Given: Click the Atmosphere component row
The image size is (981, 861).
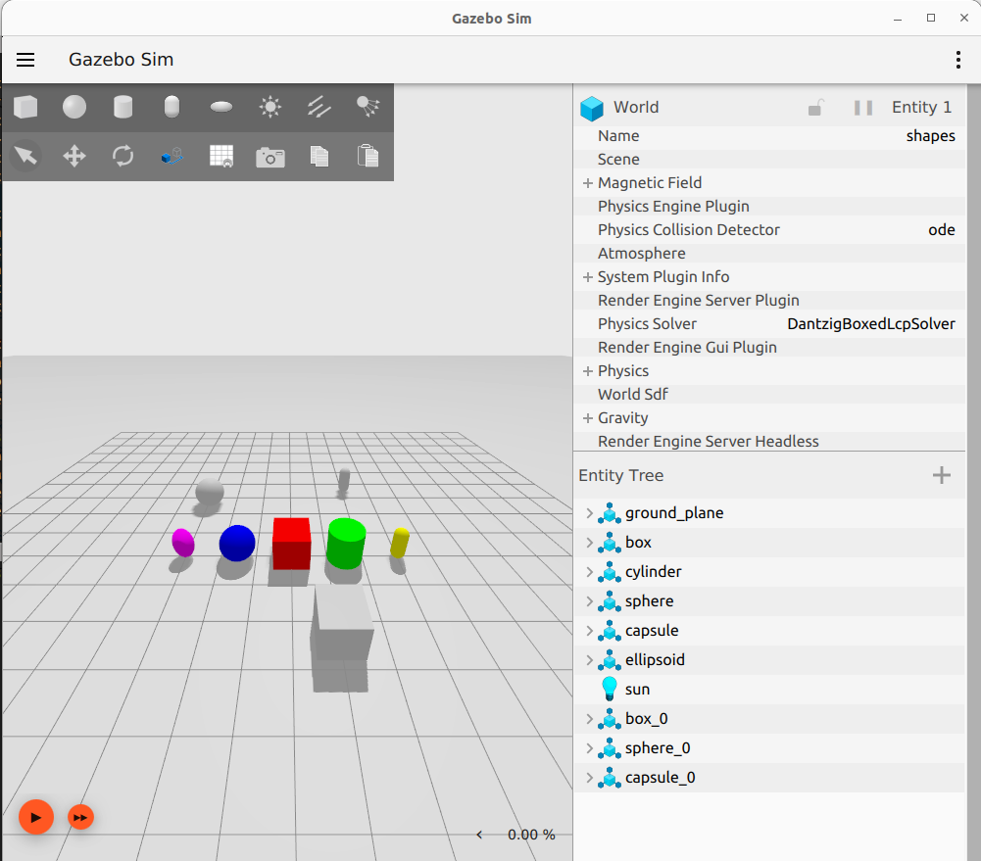Looking at the screenshot, I should tap(769, 254).
